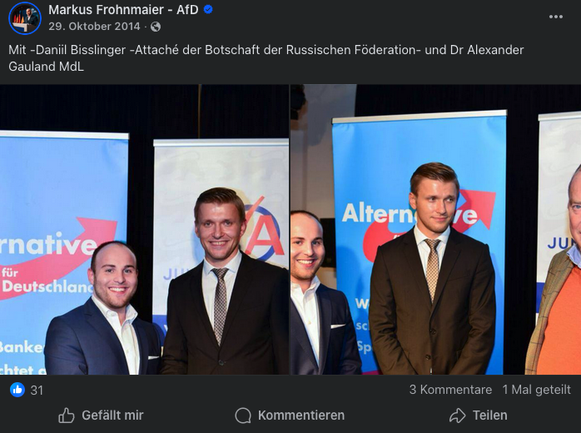581x433 pixels.
Task: Click the Markus Frohnmaier profile picture
Action: click(25, 18)
